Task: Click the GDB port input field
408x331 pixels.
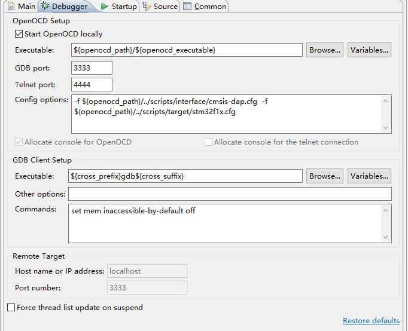Action: coord(92,68)
